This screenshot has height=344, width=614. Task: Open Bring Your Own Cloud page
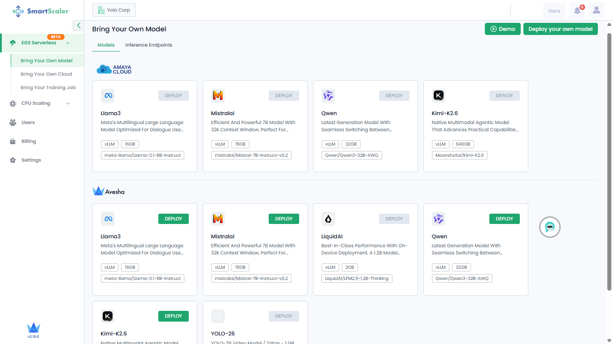pos(46,74)
